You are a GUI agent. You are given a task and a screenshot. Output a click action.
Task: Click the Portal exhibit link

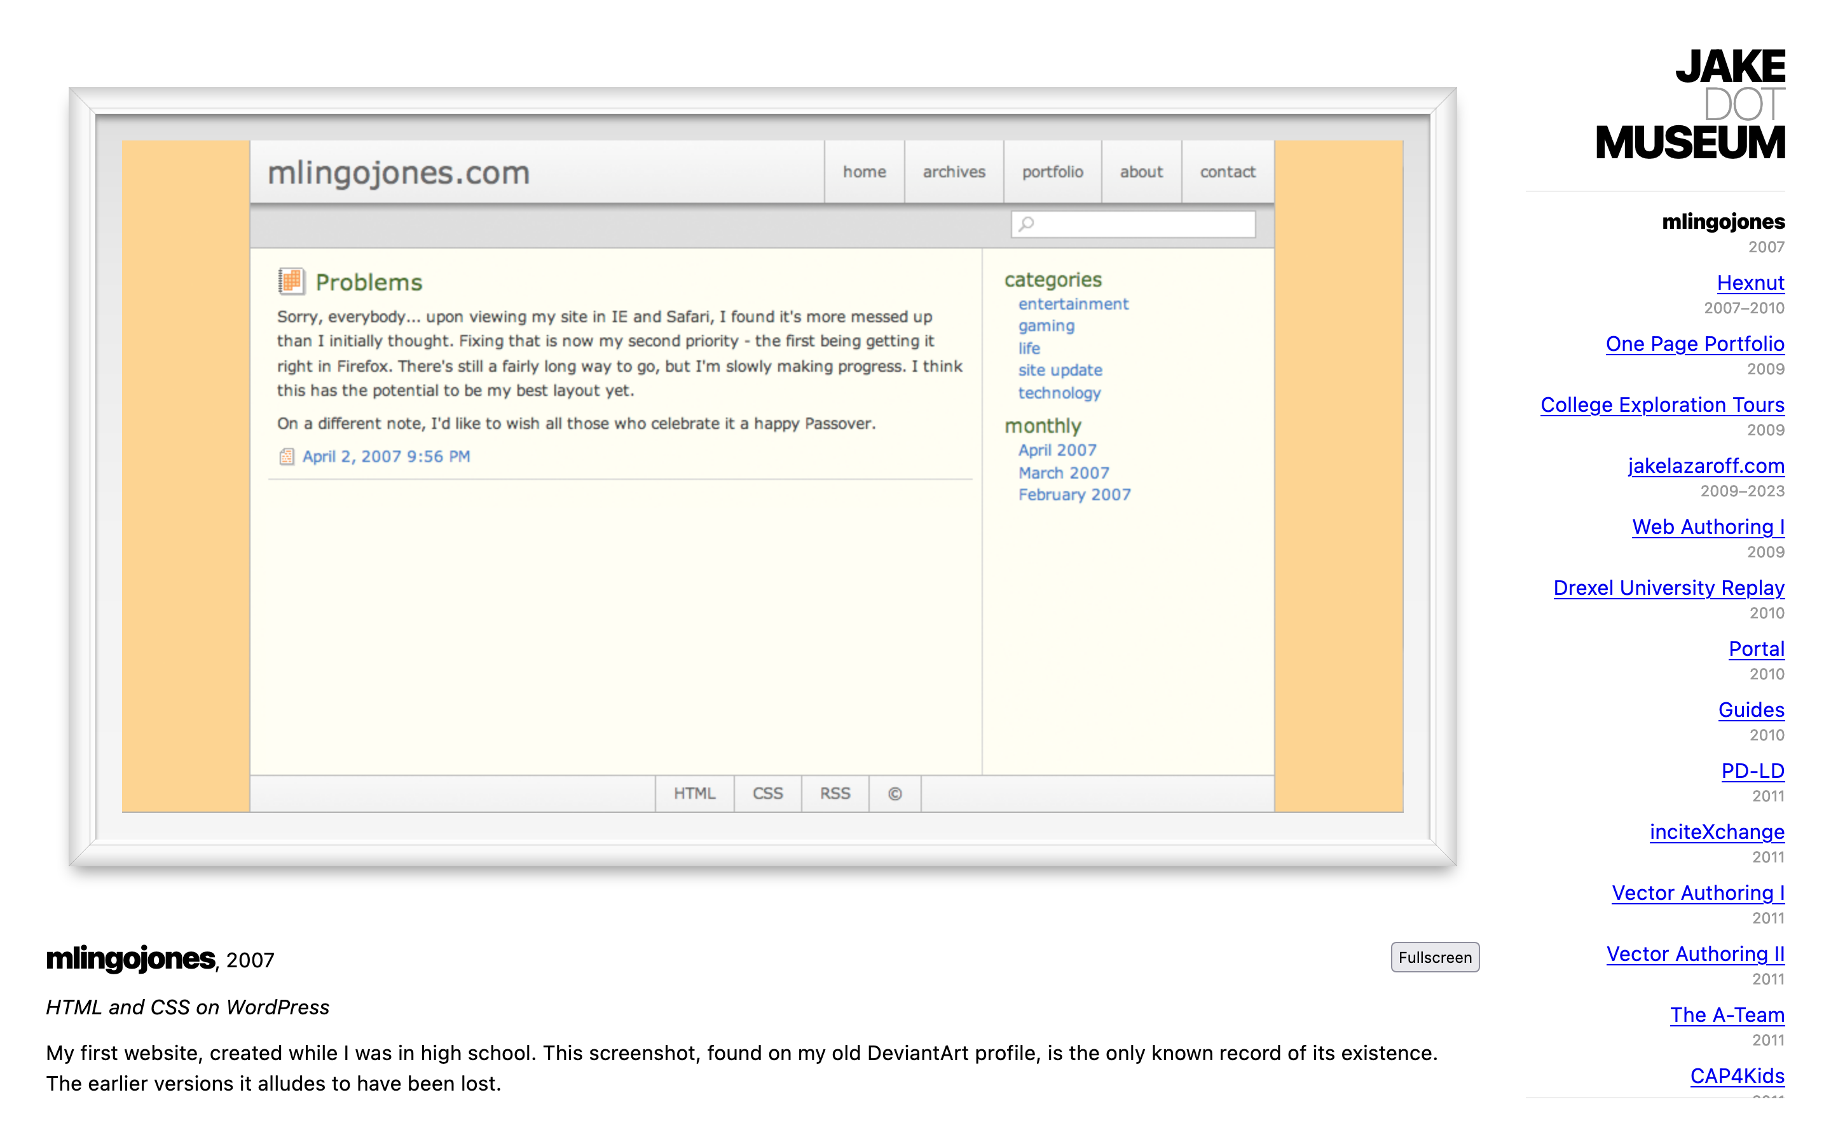click(1755, 649)
